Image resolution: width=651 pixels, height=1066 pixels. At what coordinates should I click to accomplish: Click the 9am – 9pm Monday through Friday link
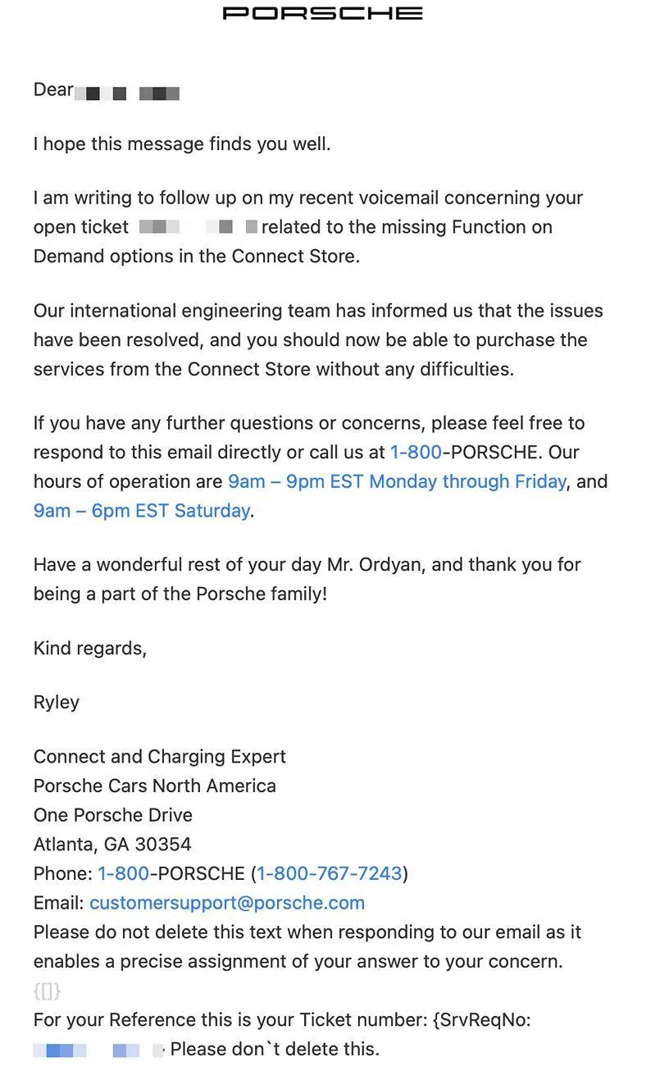pyautogui.click(x=397, y=481)
